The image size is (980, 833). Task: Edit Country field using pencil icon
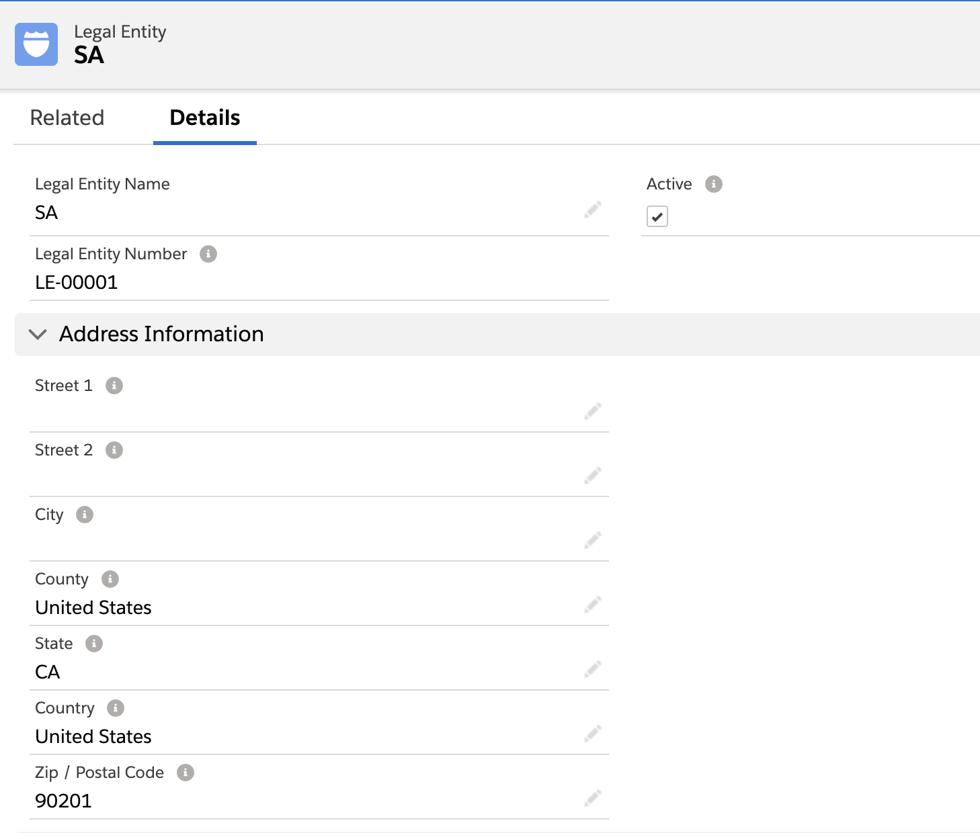point(592,734)
